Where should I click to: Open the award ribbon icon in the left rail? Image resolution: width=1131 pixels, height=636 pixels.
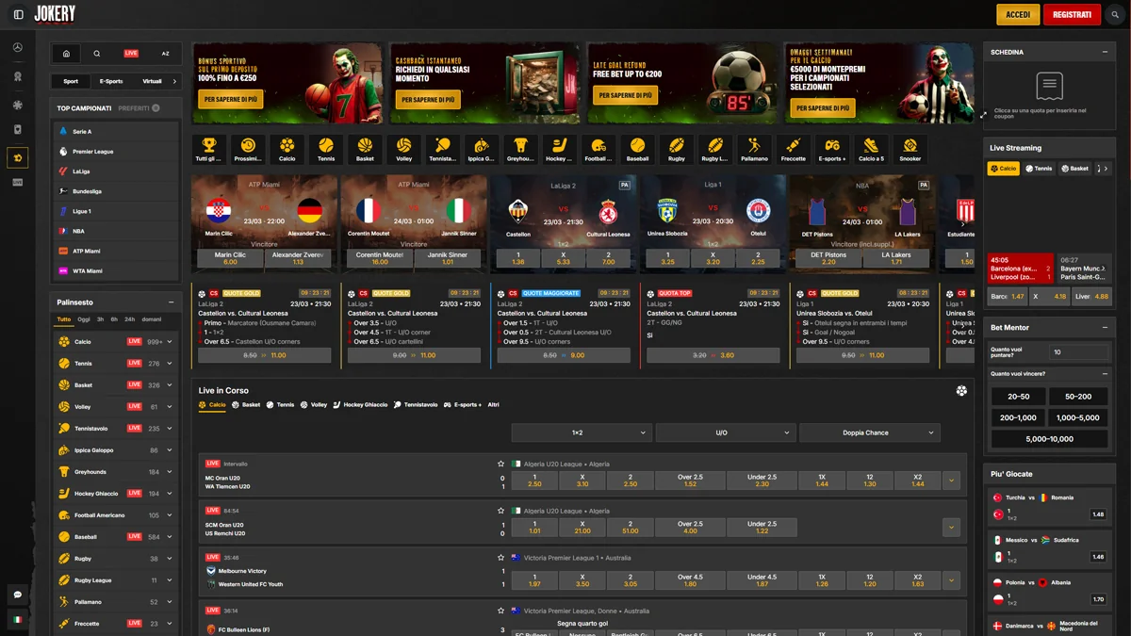[x=17, y=76]
